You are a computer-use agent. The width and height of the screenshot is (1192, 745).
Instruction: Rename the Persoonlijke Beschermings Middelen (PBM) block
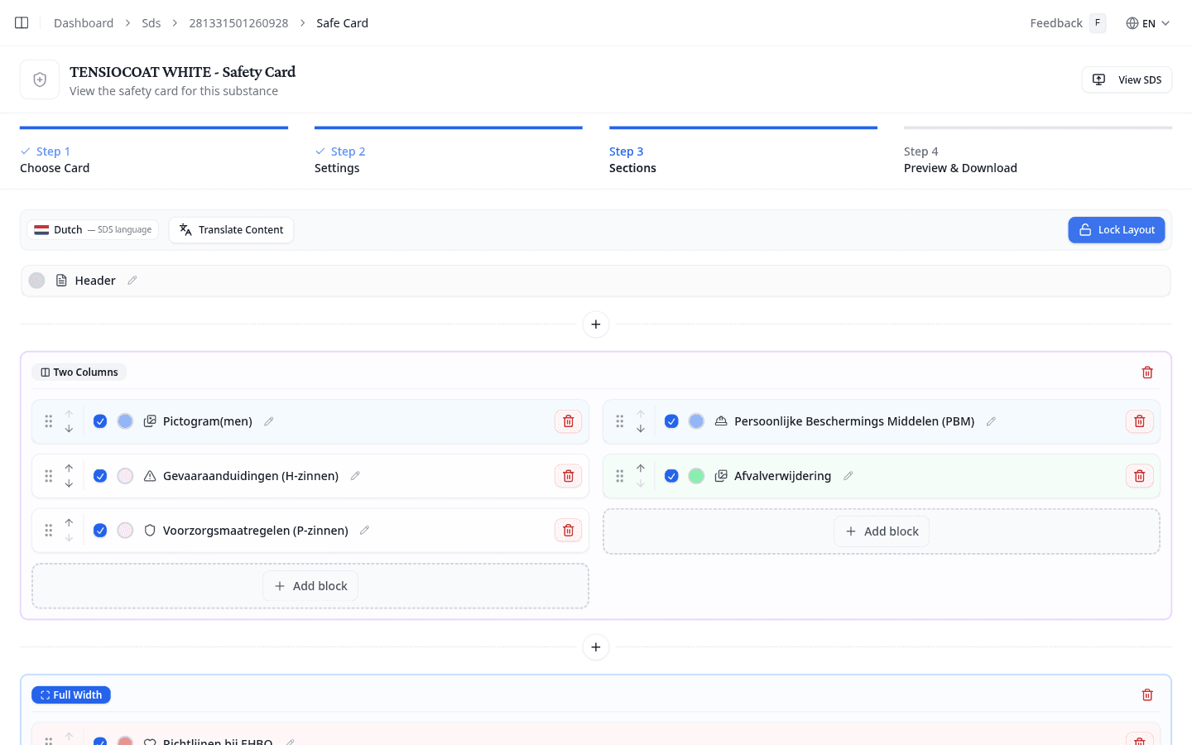pyautogui.click(x=991, y=421)
